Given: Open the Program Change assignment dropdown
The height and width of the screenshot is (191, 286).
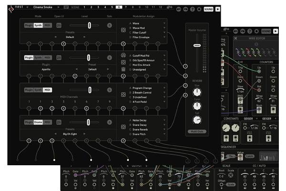Looking at the screenshot, I should click(x=164, y=88).
